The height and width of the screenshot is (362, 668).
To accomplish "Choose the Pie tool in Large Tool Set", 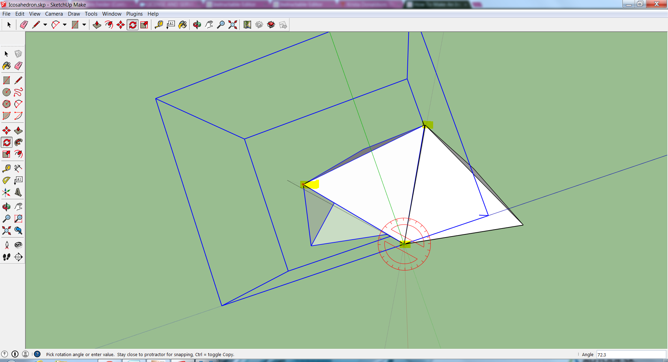I will (7, 116).
